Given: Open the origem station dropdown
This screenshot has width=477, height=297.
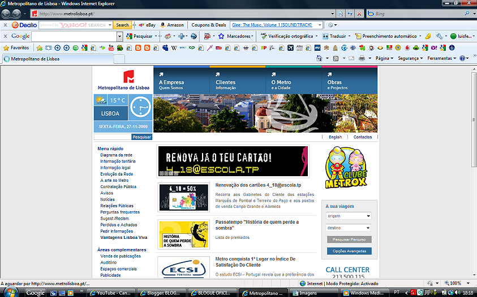Looking at the screenshot, I should click(x=349, y=216).
